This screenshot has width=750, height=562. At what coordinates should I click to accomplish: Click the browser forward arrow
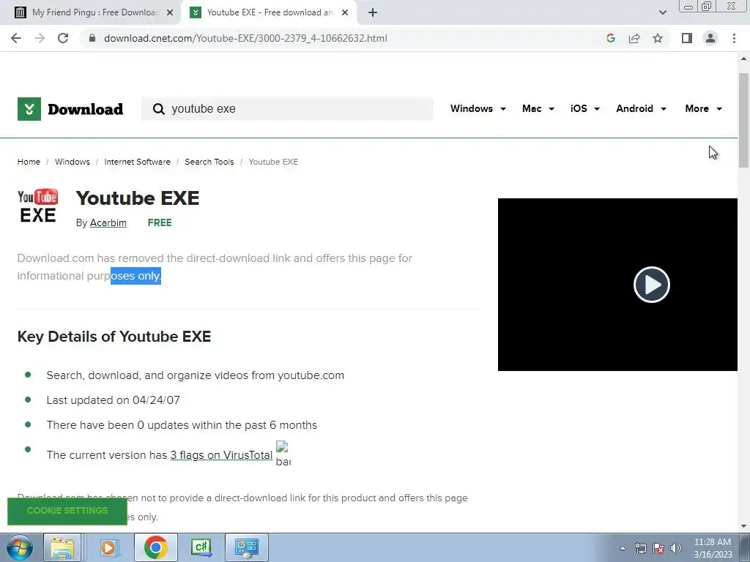pyautogui.click(x=40, y=38)
